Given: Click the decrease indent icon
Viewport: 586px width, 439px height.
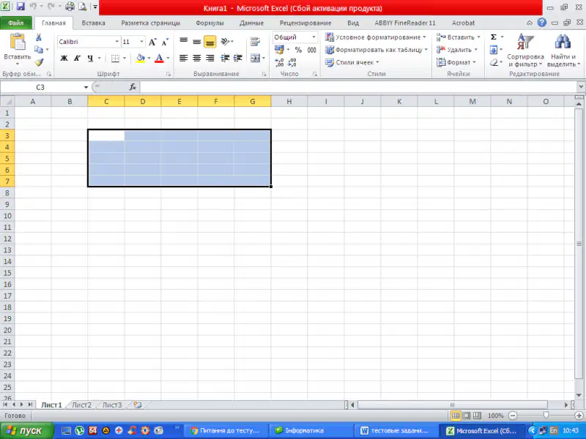Looking at the screenshot, I should click(x=225, y=58).
